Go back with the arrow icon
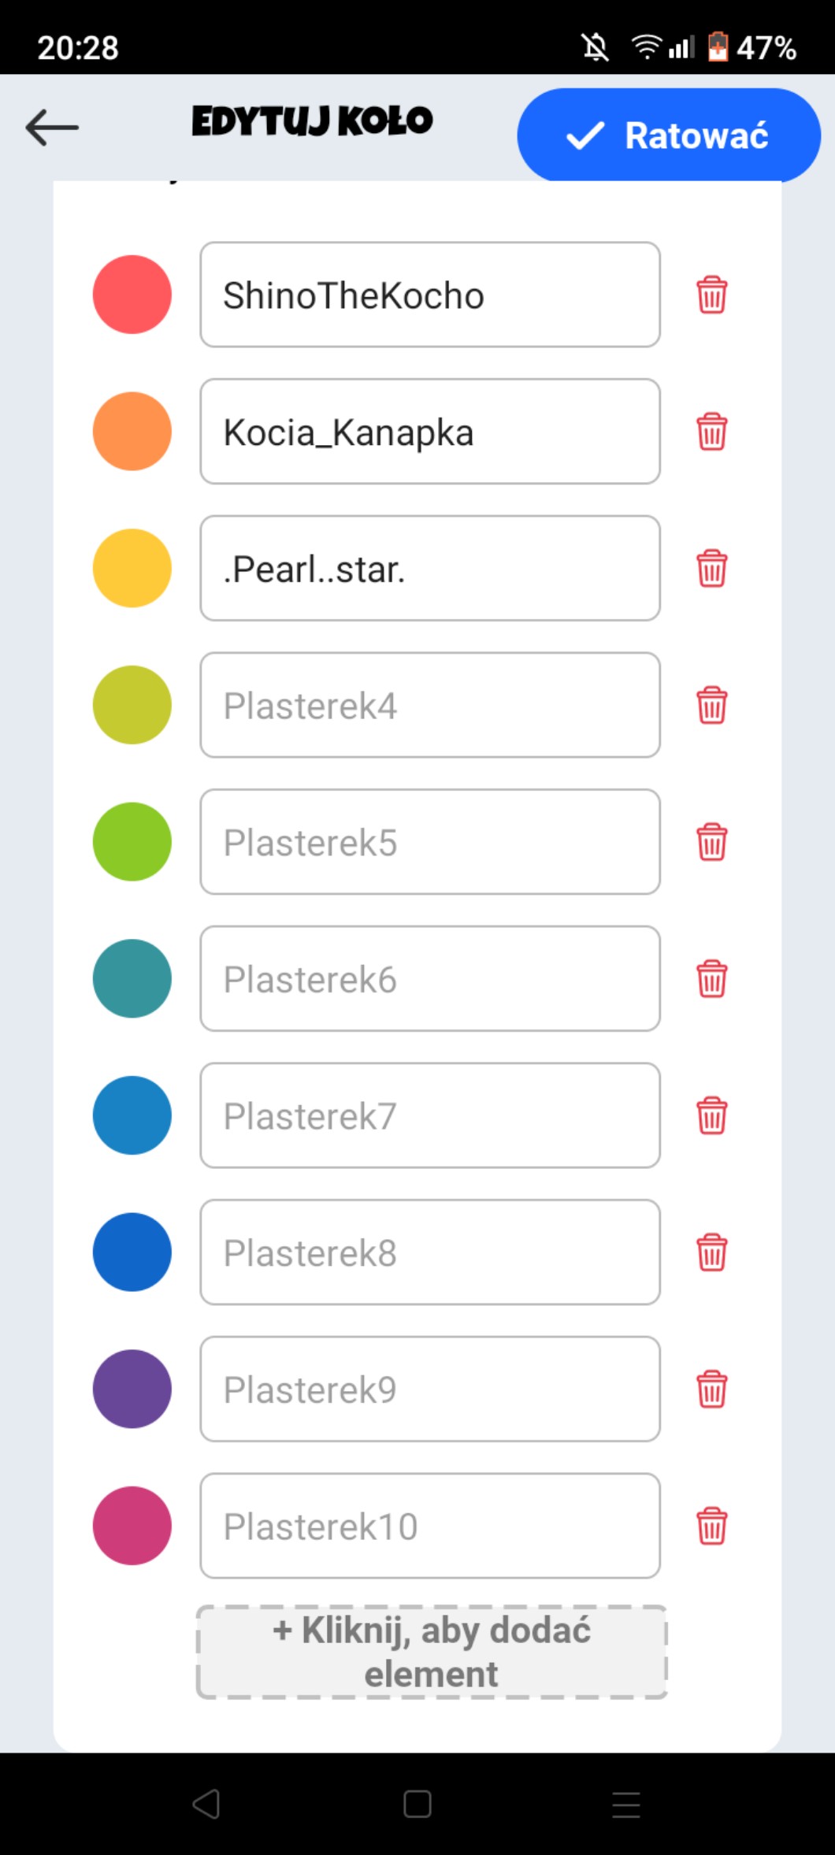This screenshot has width=835, height=1855. (x=52, y=128)
